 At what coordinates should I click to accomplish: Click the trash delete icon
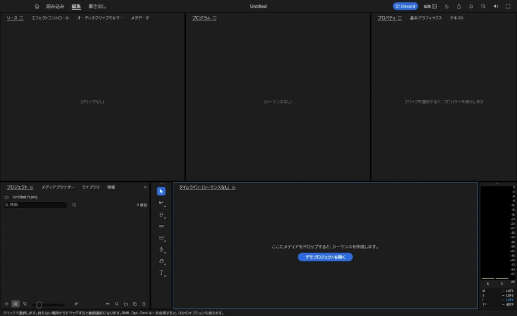point(144,304)
